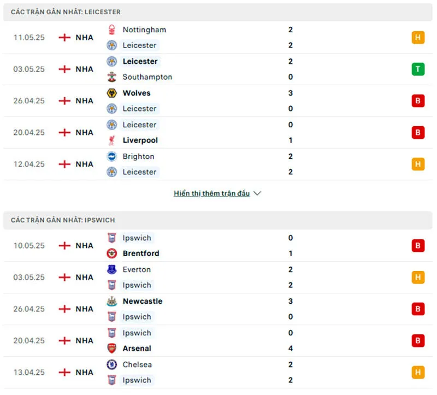Image resolution: width=437 pixels, height=395 pixels.
Task: Select the Everton badge
Action: click(113, 269)
